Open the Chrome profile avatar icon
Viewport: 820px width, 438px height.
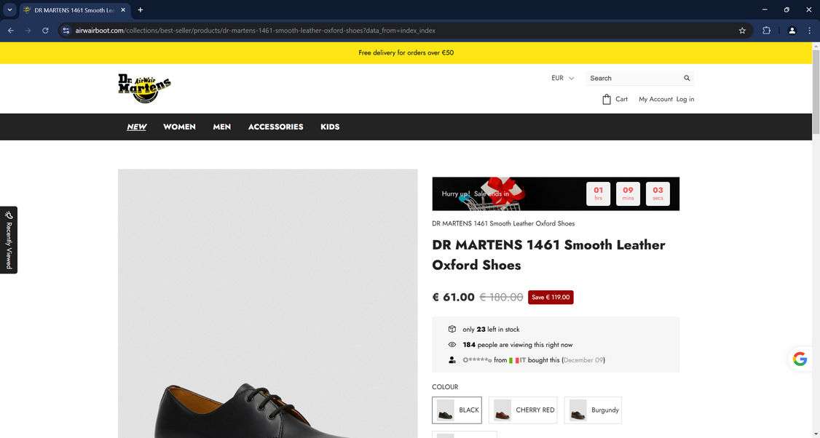click(x=792, y=31)
